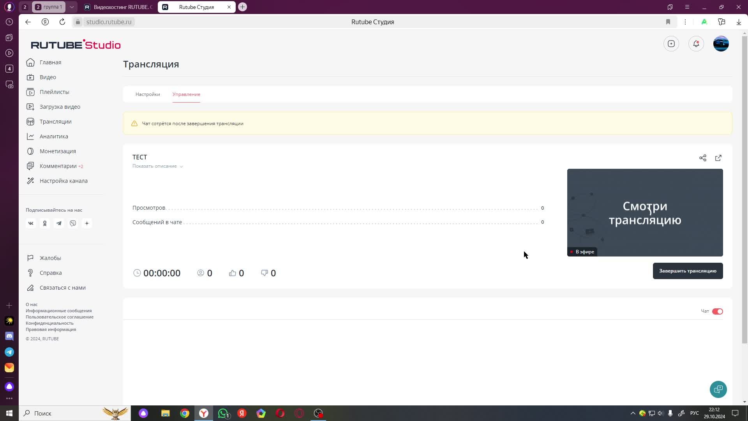Switch to the Настройки tab
Image resolution: width=748 pixels, height=421 pixels.
[x=148, y=94]
